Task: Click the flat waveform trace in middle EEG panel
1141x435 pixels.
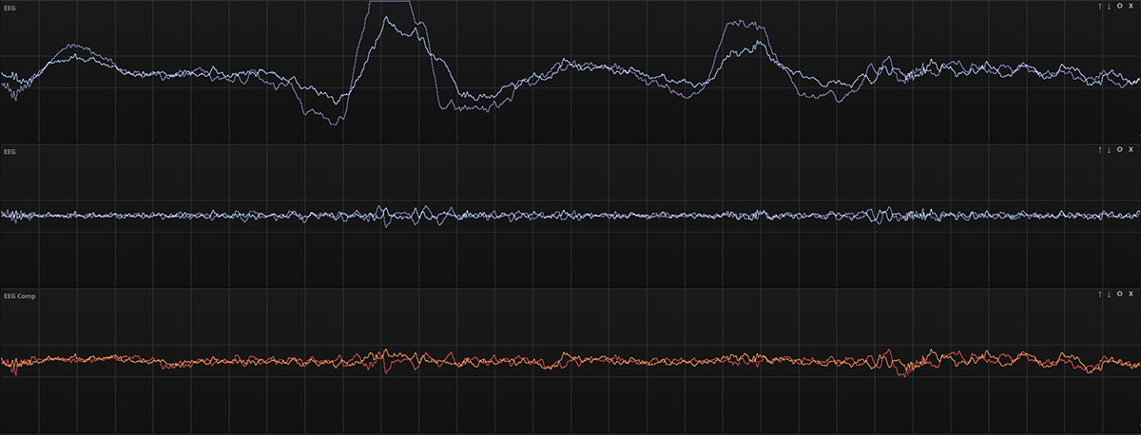Action: pos(570,216)
